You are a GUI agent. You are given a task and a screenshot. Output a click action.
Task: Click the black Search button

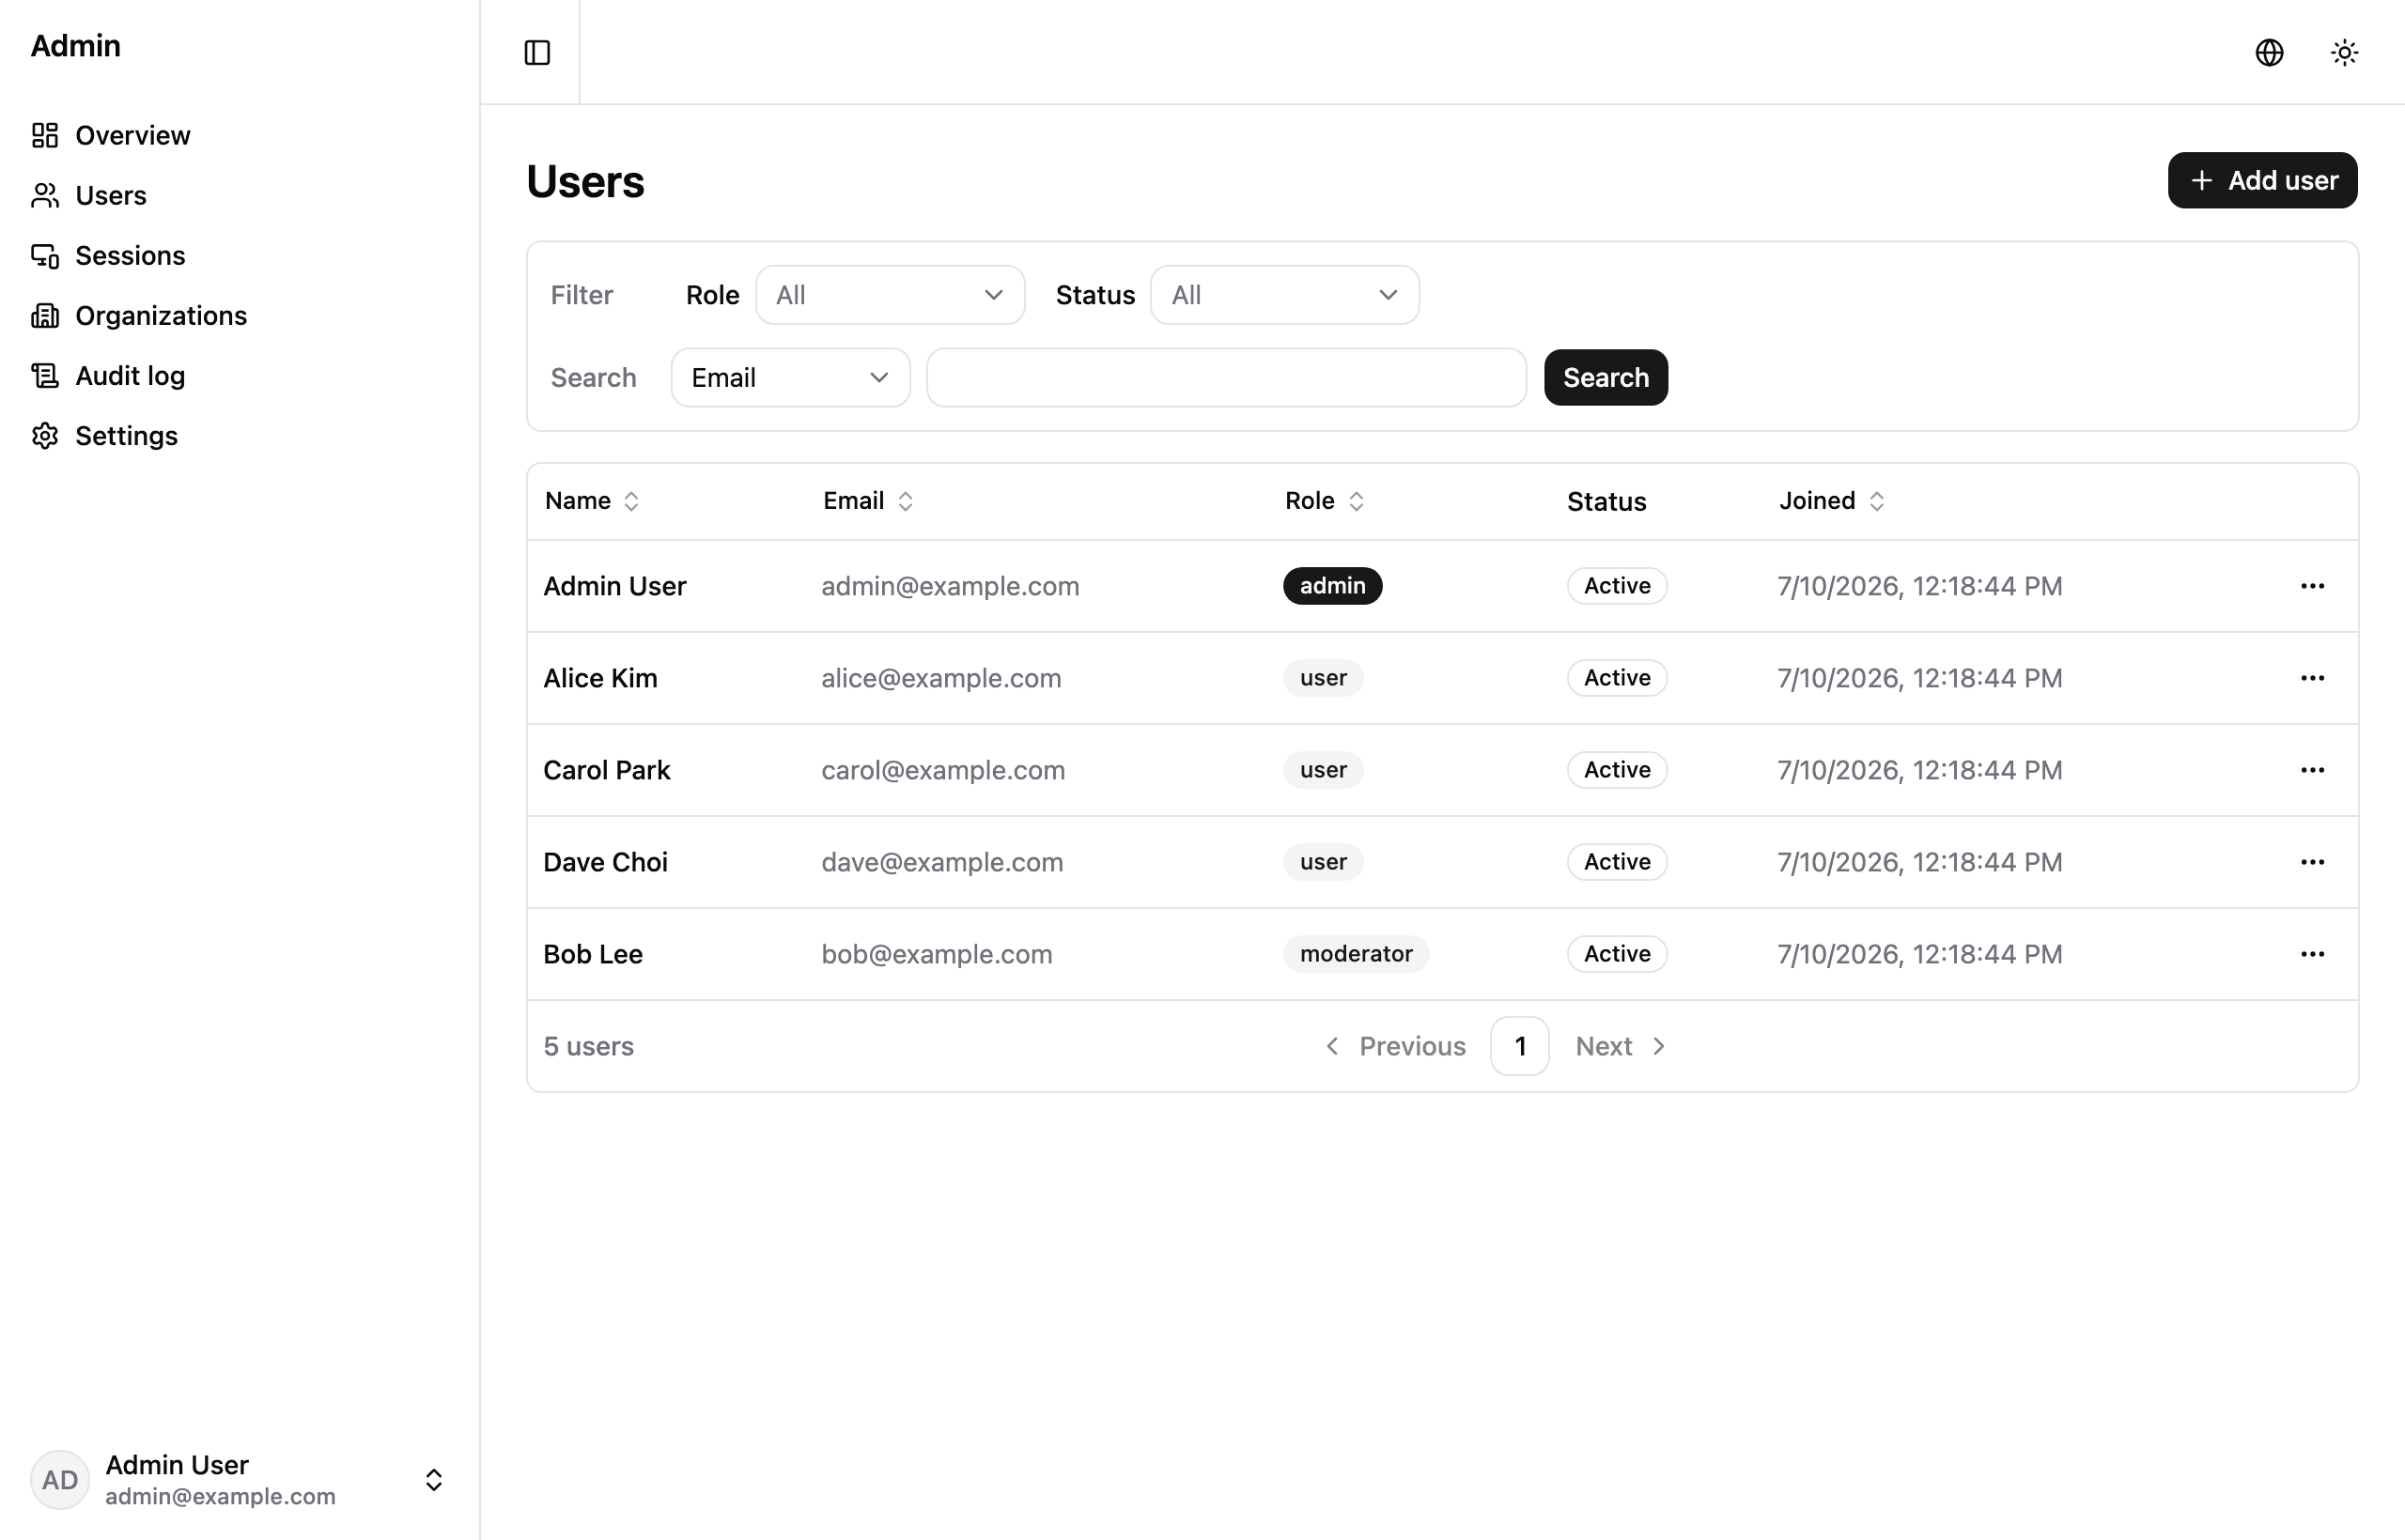[1606, 377]
